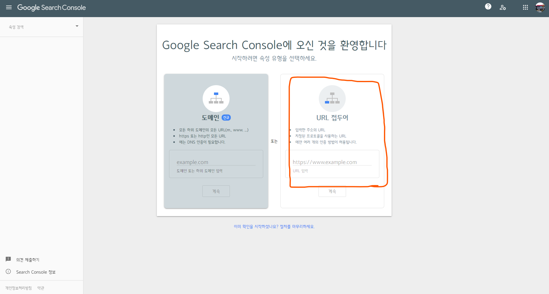Click the https://www.example.com URL input field
The height and width of the screenshot is (294, 549).
click(332, 162)
